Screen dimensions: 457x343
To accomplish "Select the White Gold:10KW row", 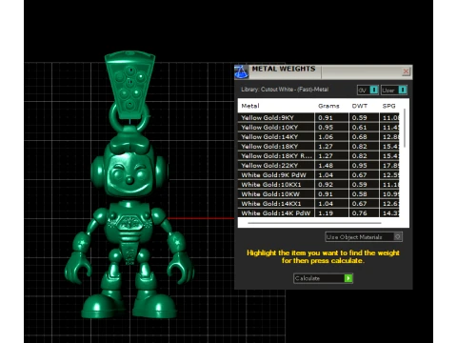I will pyautogui.click(x=318, y=193).
